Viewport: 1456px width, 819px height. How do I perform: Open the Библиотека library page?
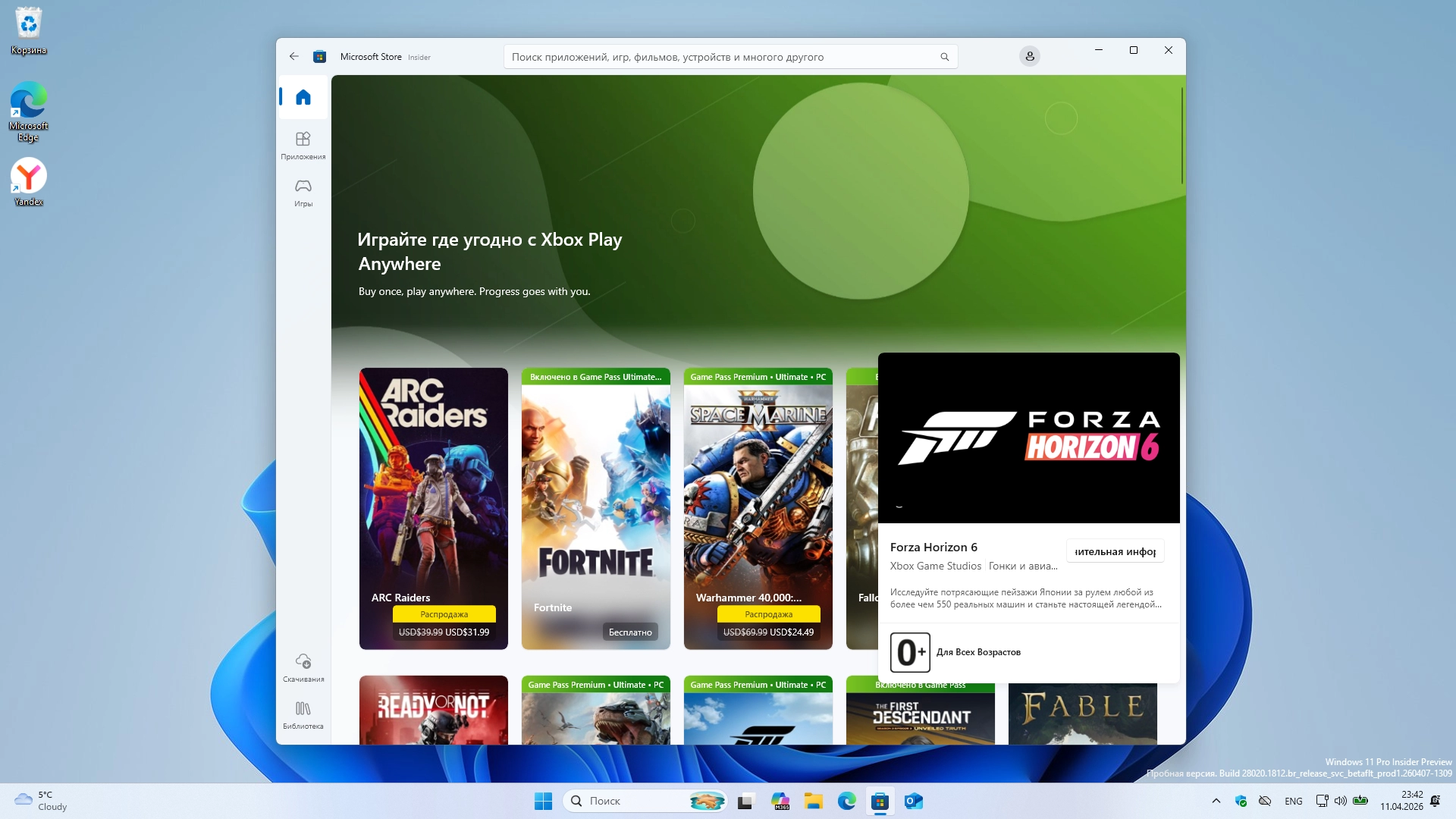(x=303, y=714)
